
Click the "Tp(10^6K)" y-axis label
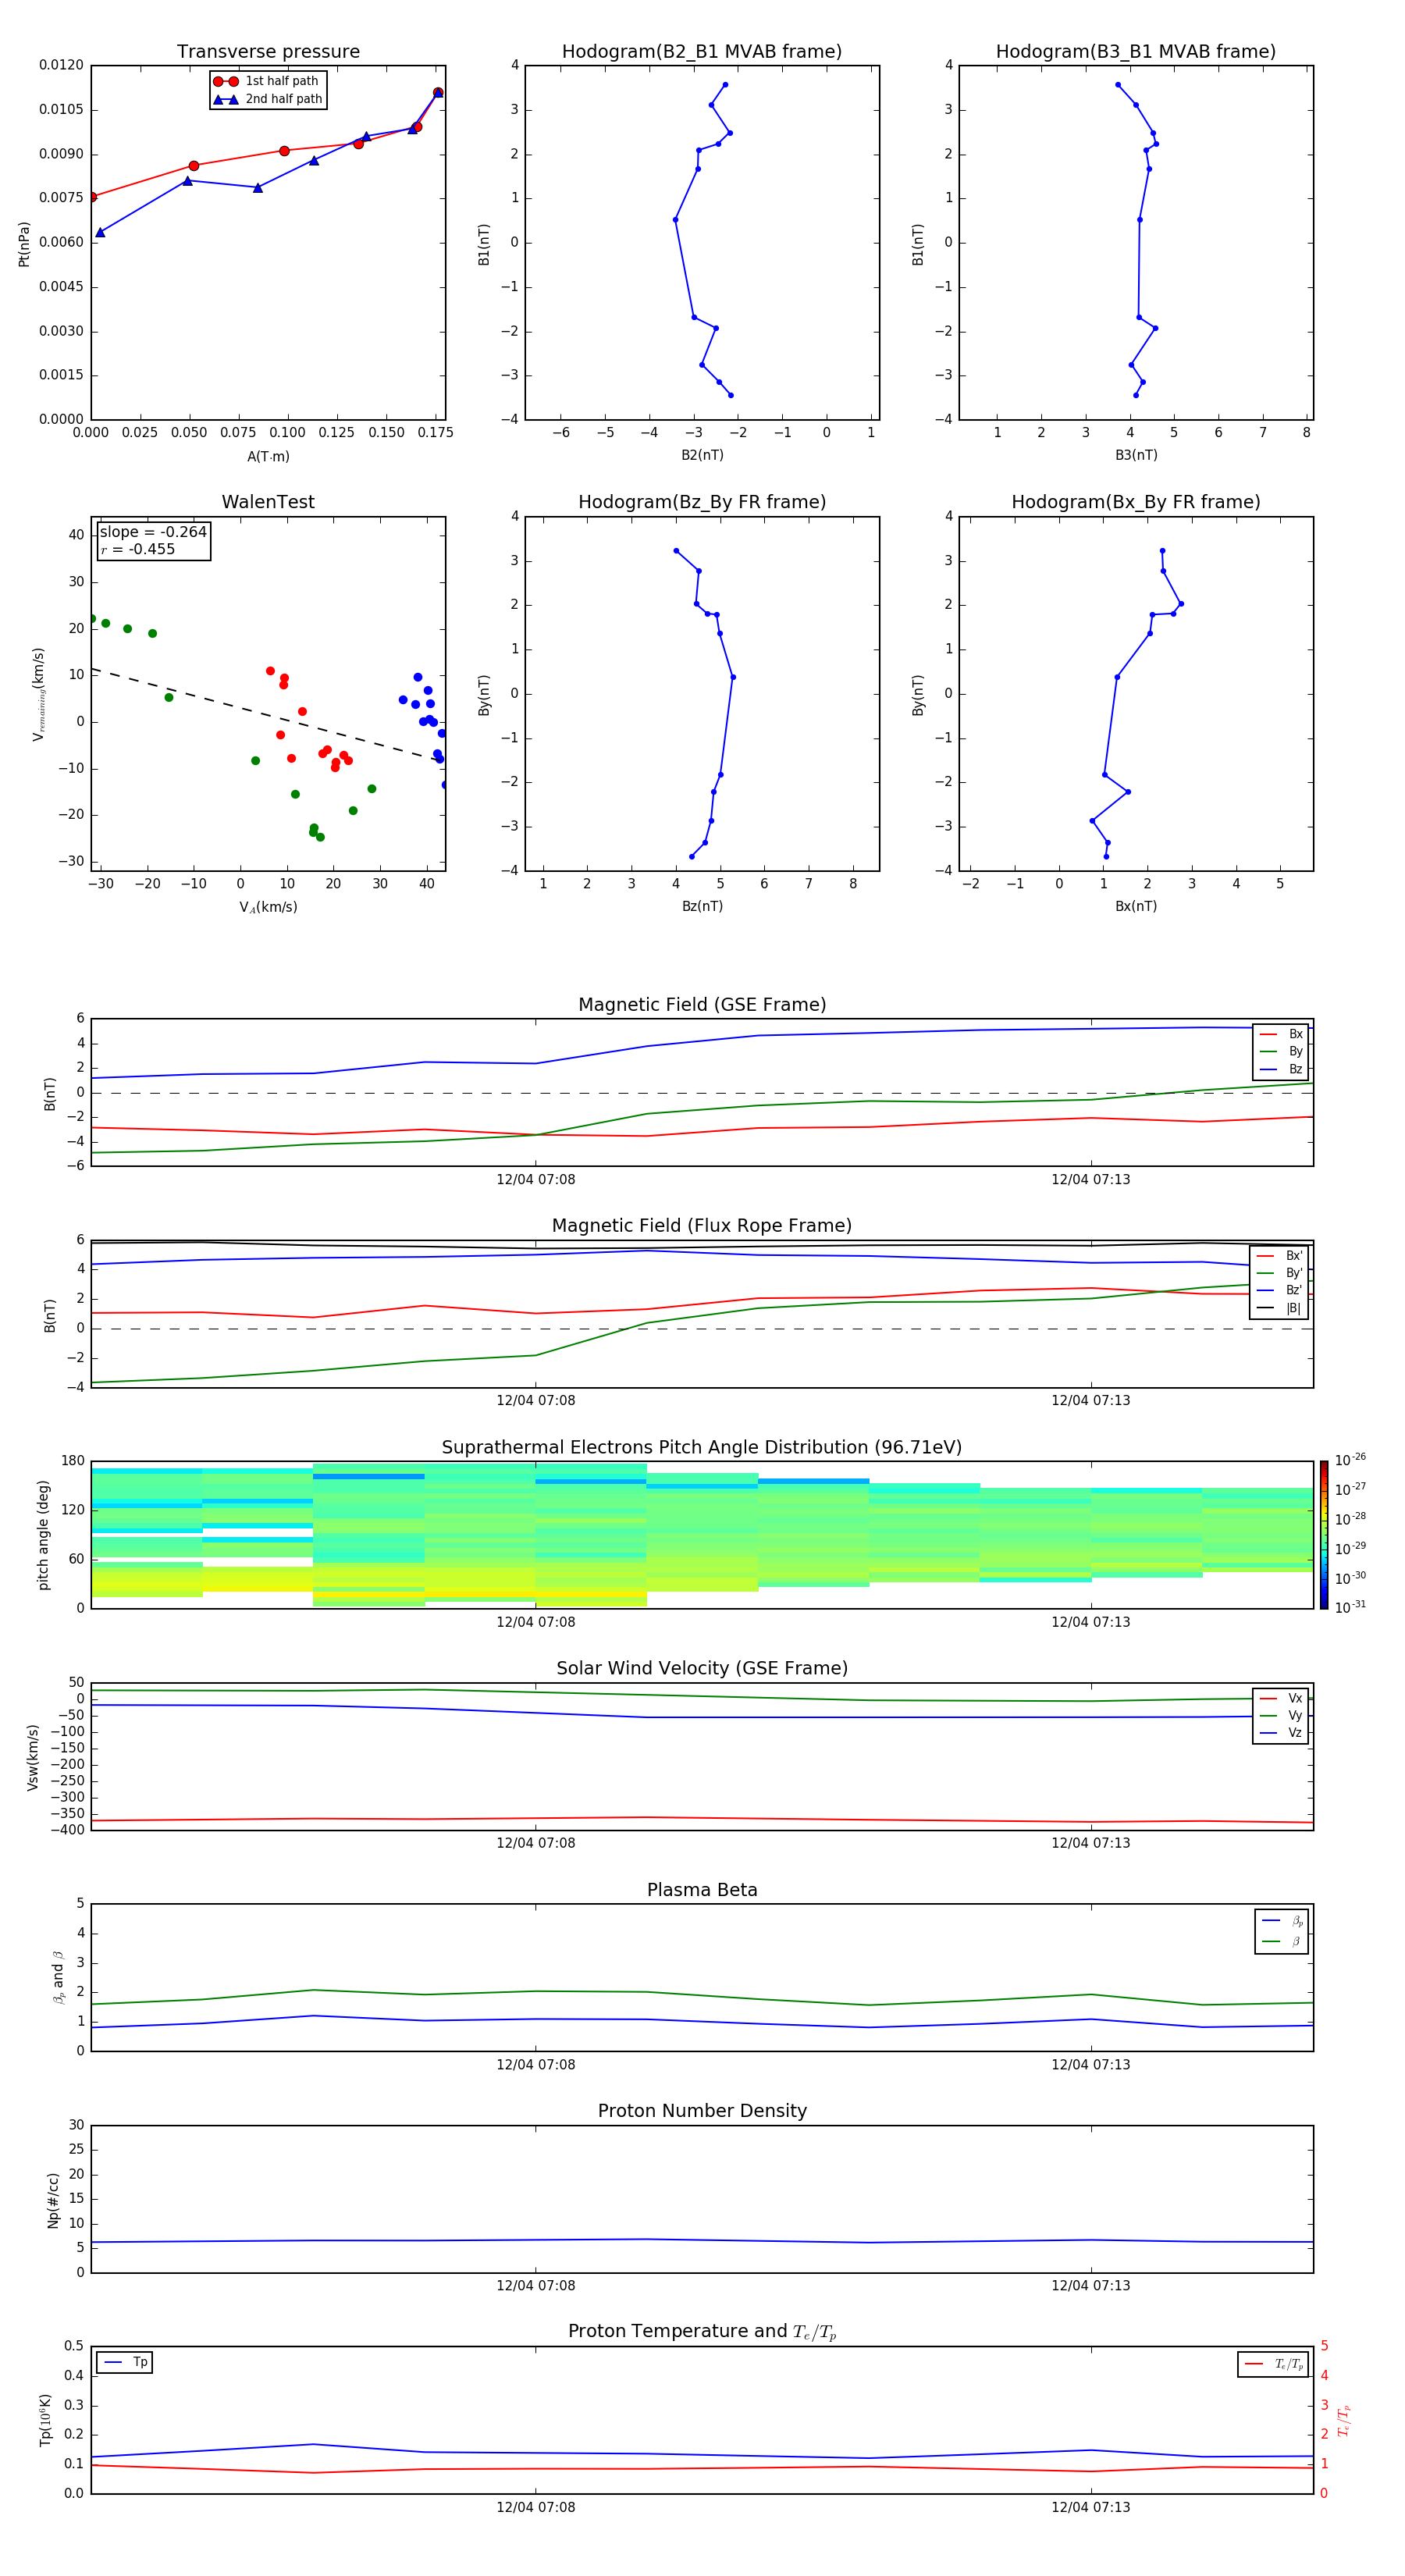pyautogui.click(x=45, y=2420)
